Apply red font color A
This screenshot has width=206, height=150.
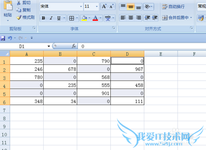click(95, 18)
